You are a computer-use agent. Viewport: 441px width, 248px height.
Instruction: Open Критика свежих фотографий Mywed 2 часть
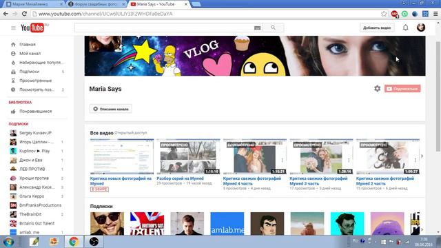pos(385,180)
